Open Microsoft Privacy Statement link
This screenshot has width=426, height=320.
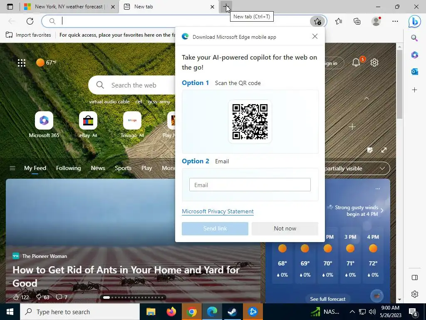(218, 211)
